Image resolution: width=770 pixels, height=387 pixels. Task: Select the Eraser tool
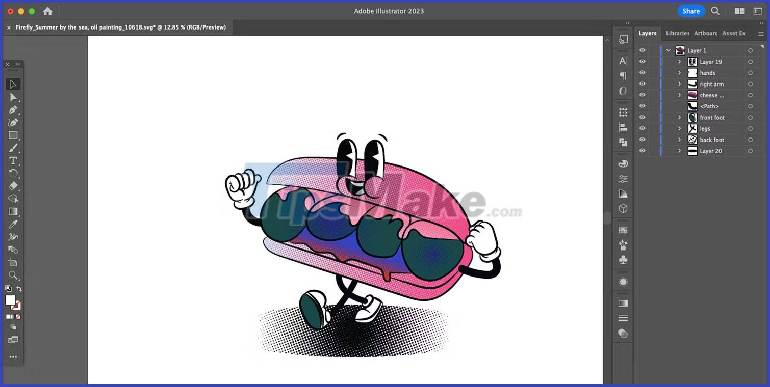13,186
